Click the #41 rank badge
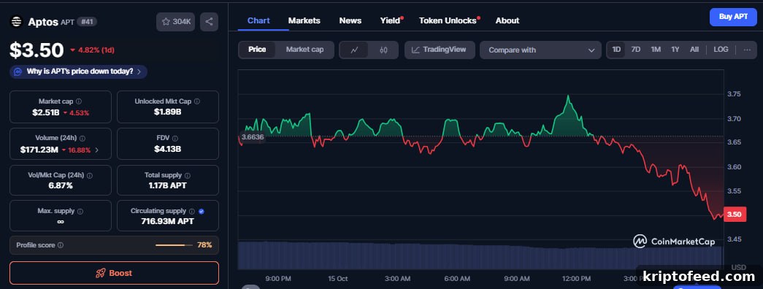The width and height of the screenshot is (763, 289). (x=87, y=22)
